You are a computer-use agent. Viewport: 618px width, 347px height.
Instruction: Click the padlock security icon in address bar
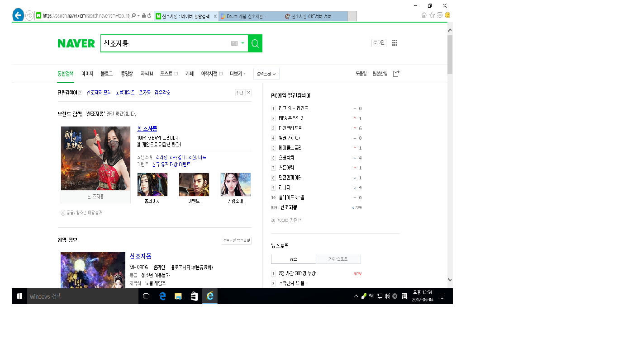[x=144, y=16]
